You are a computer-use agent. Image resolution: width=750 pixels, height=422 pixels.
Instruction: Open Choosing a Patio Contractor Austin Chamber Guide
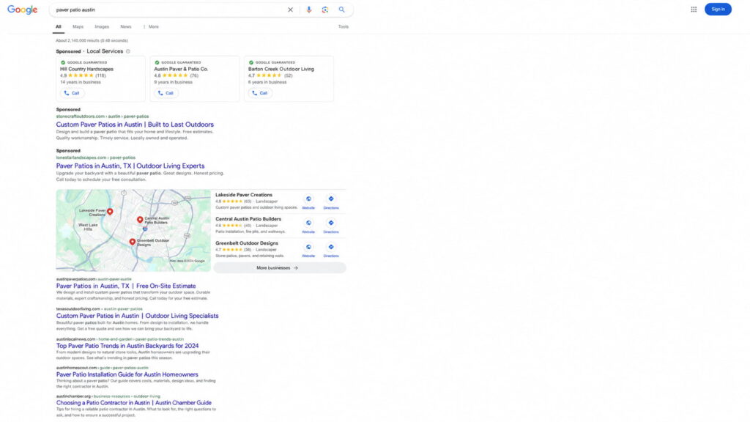[133, 403]
